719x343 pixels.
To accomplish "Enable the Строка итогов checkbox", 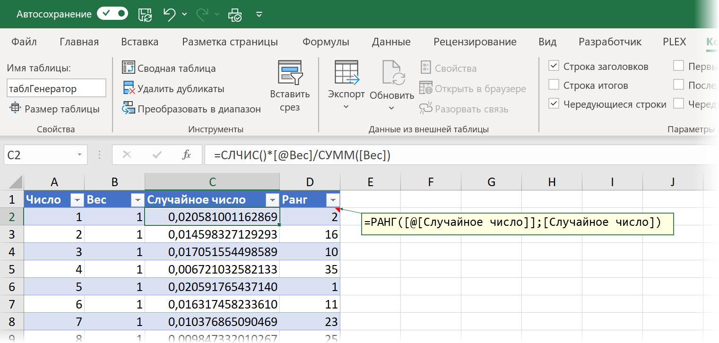I will [x=554, y=85].
